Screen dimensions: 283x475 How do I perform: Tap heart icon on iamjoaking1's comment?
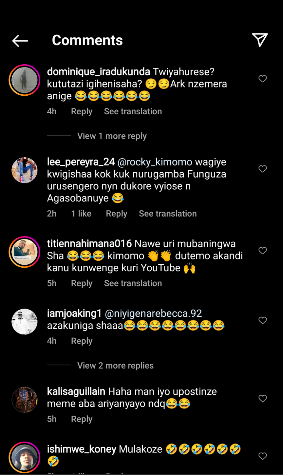coord(263,320)
